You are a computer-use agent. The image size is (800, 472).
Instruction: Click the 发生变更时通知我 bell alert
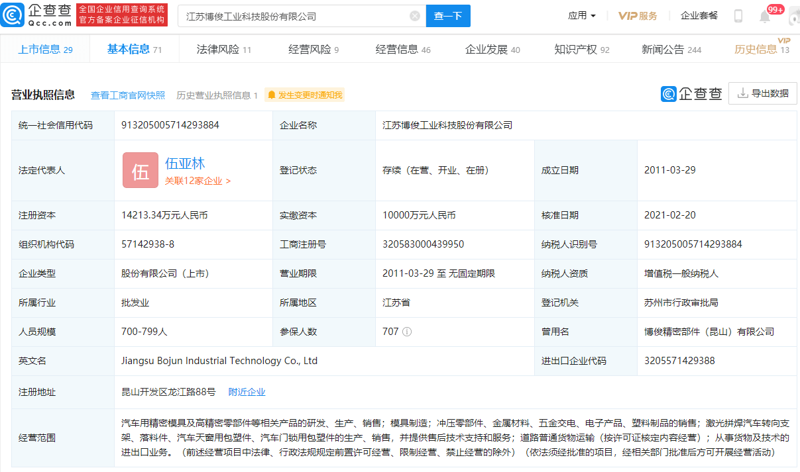pos(305,95)
